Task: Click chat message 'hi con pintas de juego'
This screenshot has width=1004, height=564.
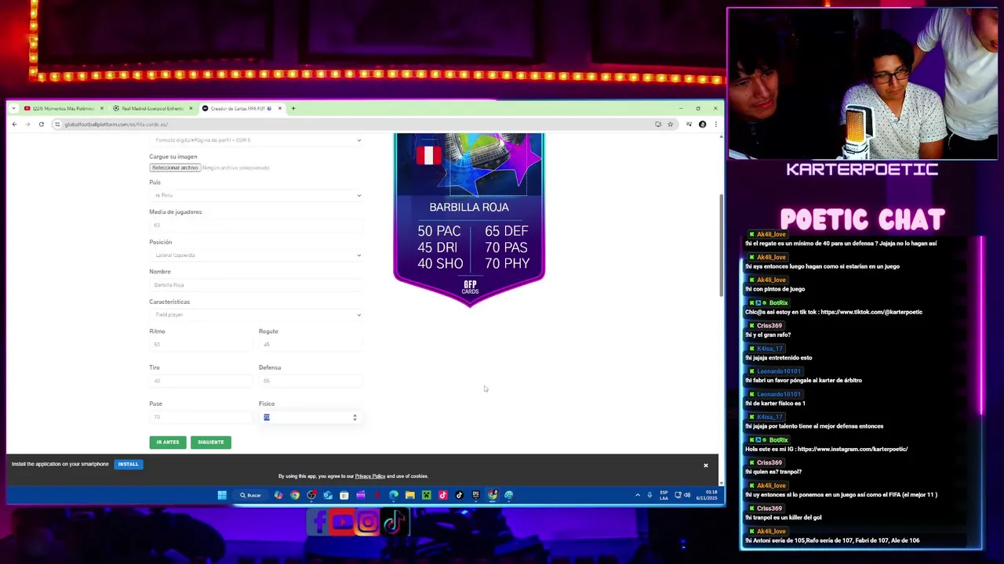Action: [775, 289]
